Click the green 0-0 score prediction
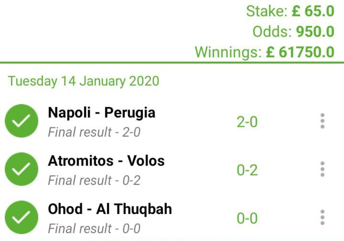This screenshot has height=241, width=344. [247, 218]
